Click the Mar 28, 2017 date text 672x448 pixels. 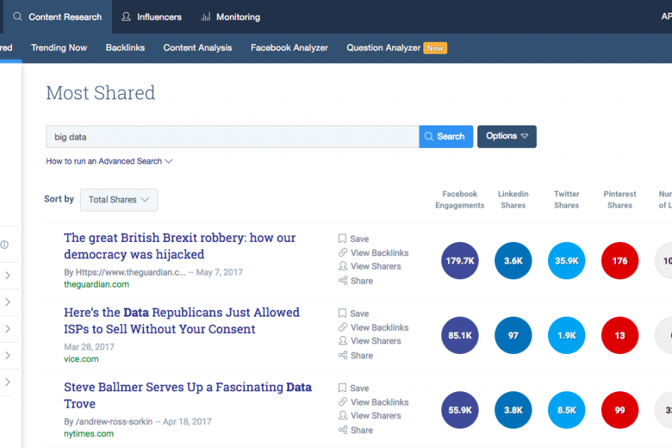tap(89, 346)
